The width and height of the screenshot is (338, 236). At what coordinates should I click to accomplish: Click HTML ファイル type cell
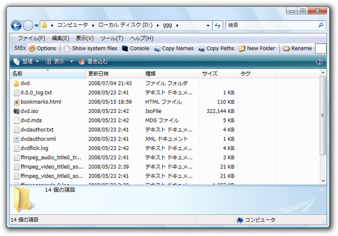pos(163,102)
